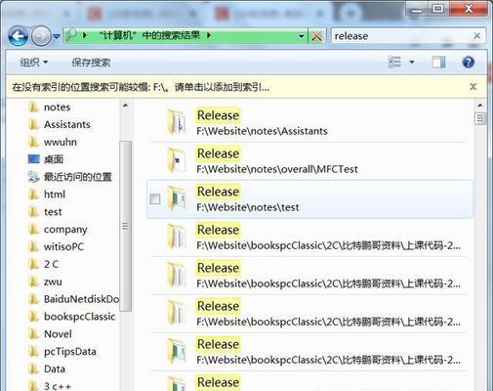Image resolution: width=493 pixels, height=391 pixels.
Task: Select the BaiduNetdiskDo folder in the tree
Action: (81, 299)
